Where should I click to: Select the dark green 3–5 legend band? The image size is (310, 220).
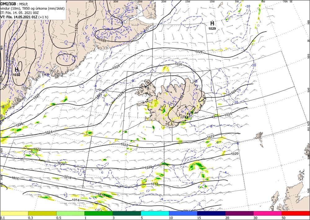point(127,213)
